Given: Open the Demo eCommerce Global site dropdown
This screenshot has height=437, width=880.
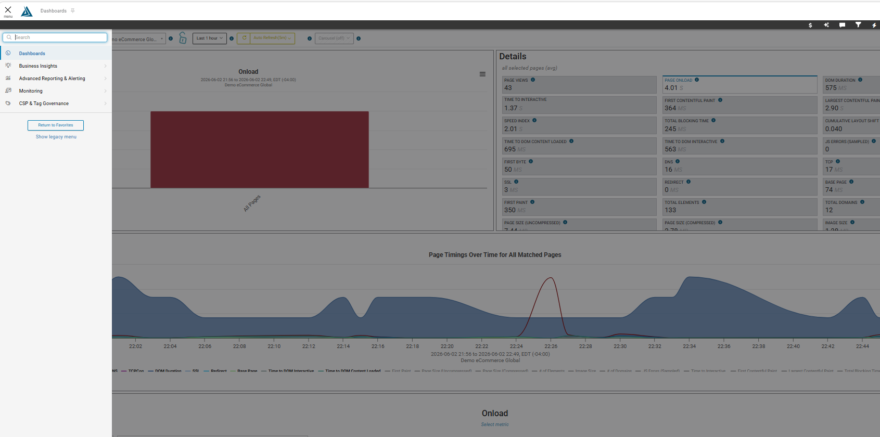Looking at the screenshot, I should [x=139, y=39].
